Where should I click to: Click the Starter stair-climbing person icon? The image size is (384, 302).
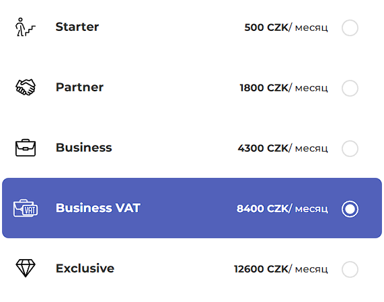[x=26, y=27]
